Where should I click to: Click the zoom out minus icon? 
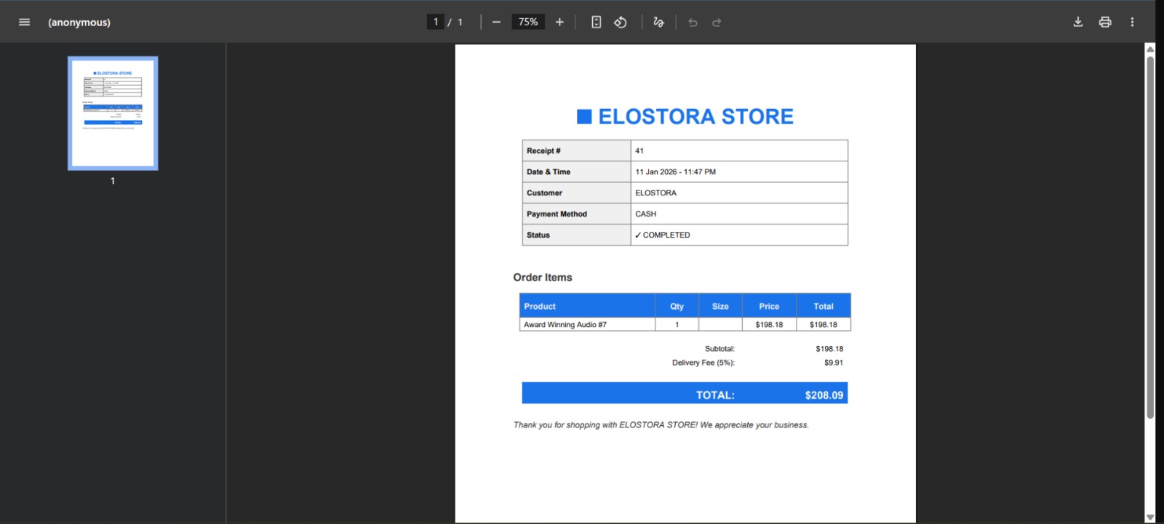pyautogui.click(x=496, y=22)
